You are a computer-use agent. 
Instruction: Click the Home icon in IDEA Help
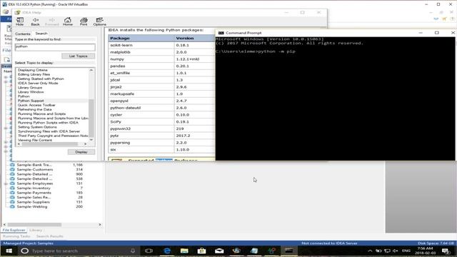coord(68,21)
